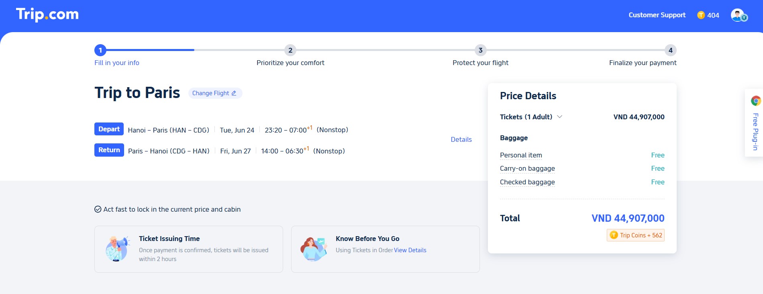Click the Know Before You Go illustration
Screen dimensions: 763x294
(x=314, y=249)
